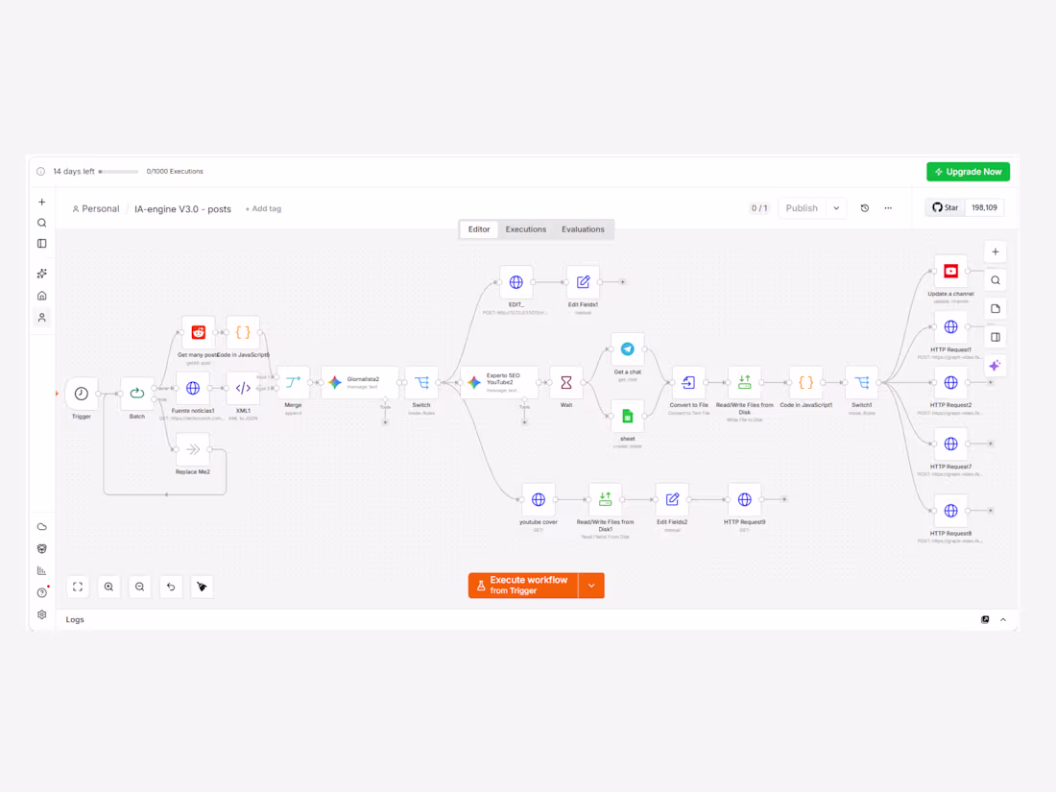
Task: Select the HTTP Request1 node
Action: (x=950, y=326)
